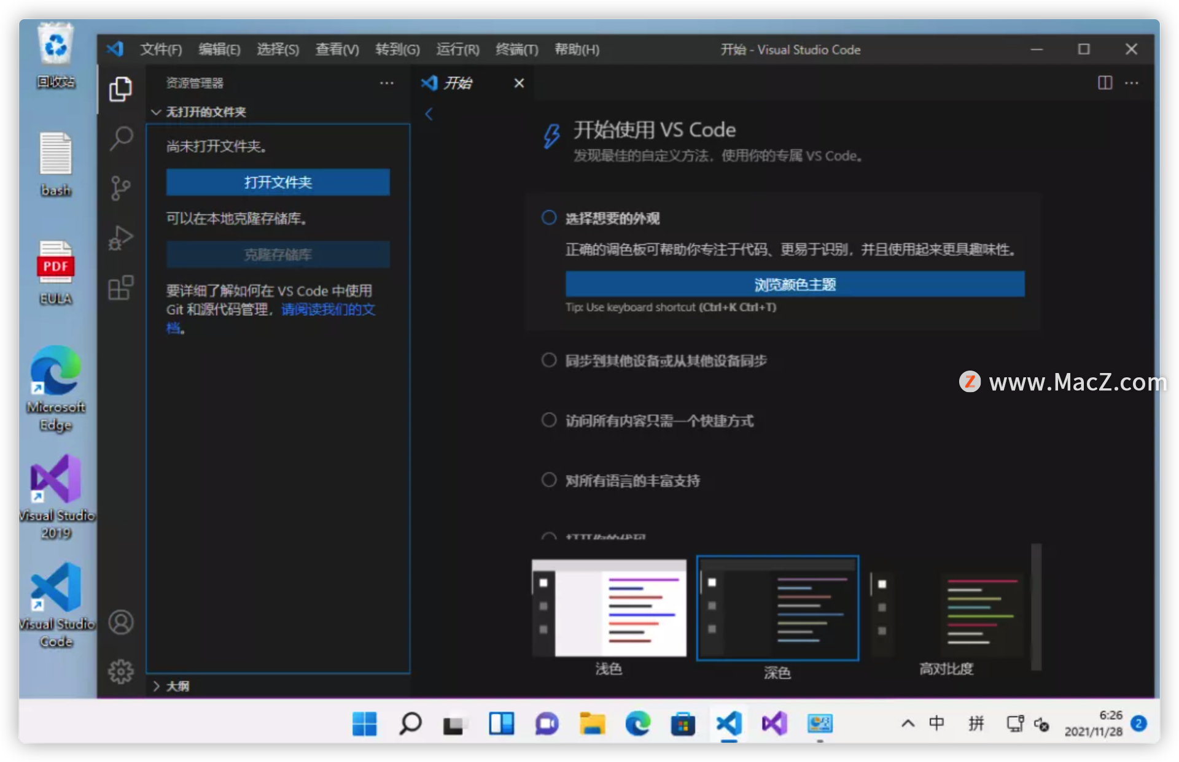Screen dimensions: 1179x762
Task: Open Explorer panel more actions ellipsis
Action: tap(386, 82)
